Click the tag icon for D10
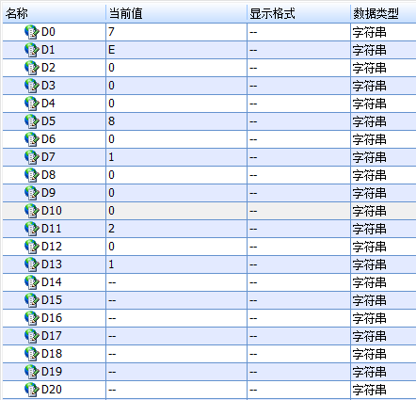This screenshot has width=416, height=400. (x=32, y=211)
